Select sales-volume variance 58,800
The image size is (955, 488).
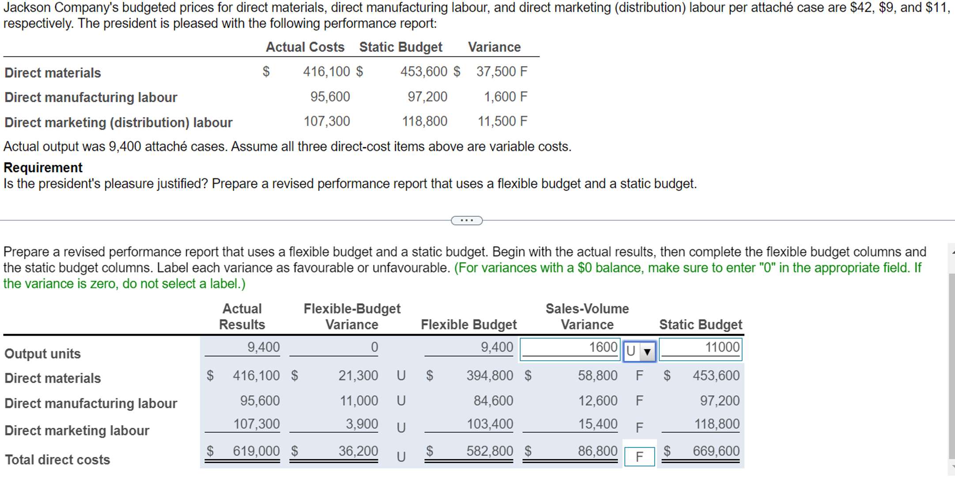[x=598, y=376]
